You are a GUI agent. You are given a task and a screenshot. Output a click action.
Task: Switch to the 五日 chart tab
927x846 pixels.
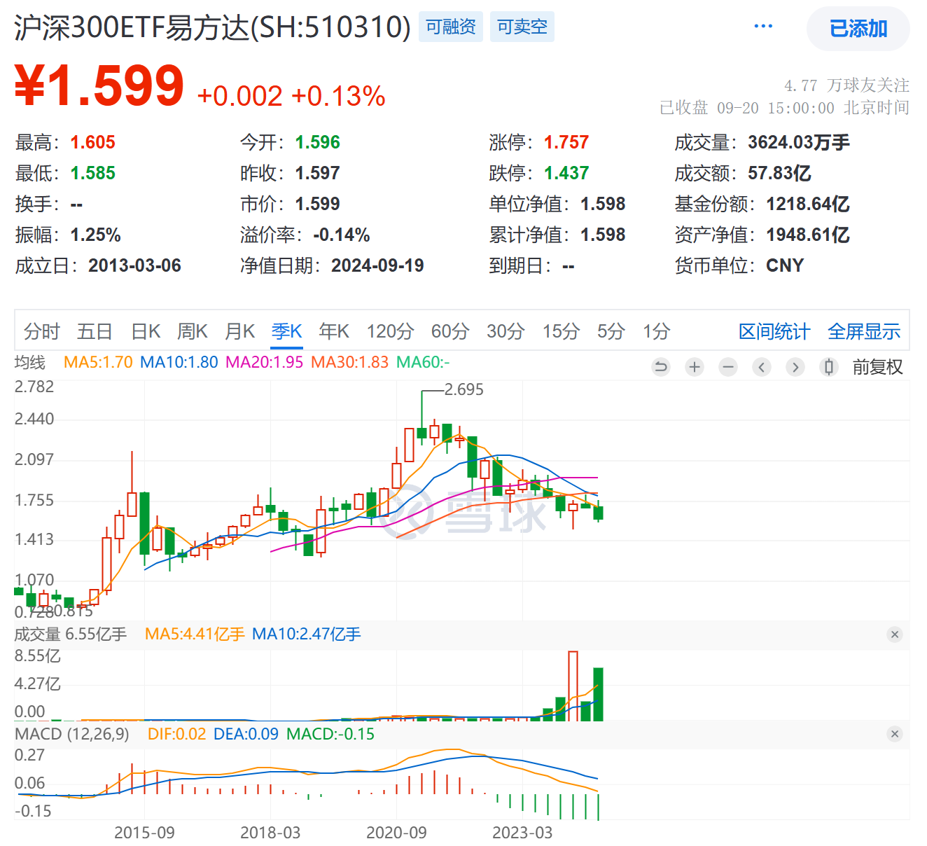pyautogui.click(x=95, y=331)
